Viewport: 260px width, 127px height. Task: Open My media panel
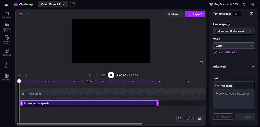point(7,15)
